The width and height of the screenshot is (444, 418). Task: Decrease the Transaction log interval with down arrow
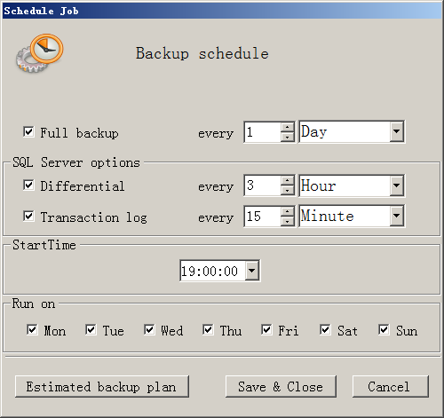287,221
